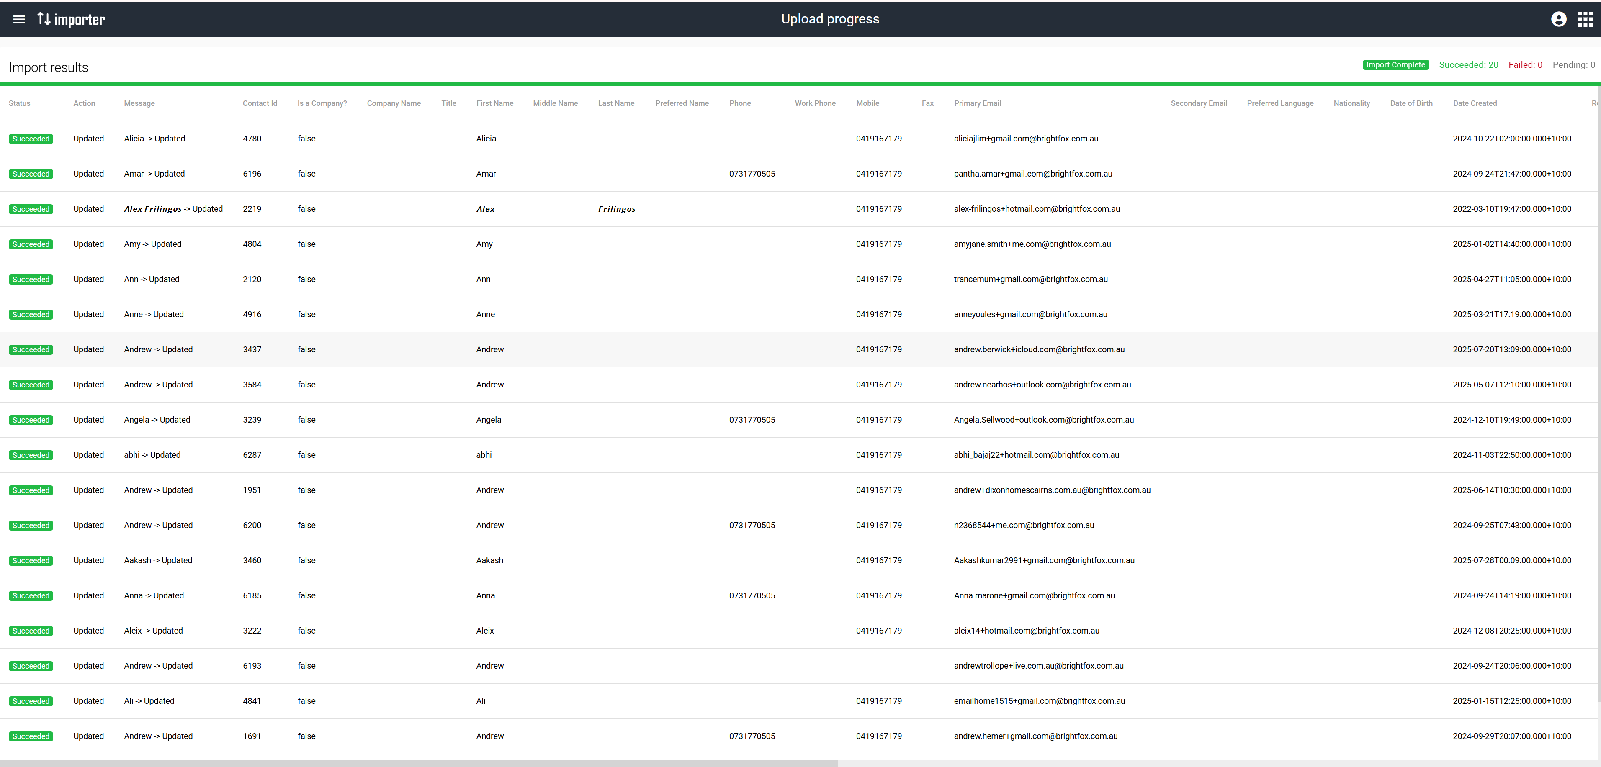Select date created 2025-07-28T00:09:00.000+10:00
This screenshot has height=767, width=1601.
pos(1511,560)
